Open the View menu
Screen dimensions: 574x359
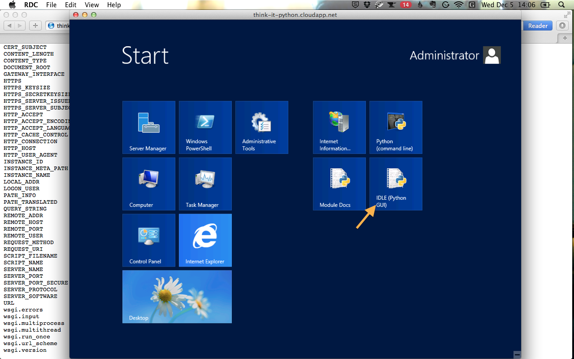click(x=91, y=5)
